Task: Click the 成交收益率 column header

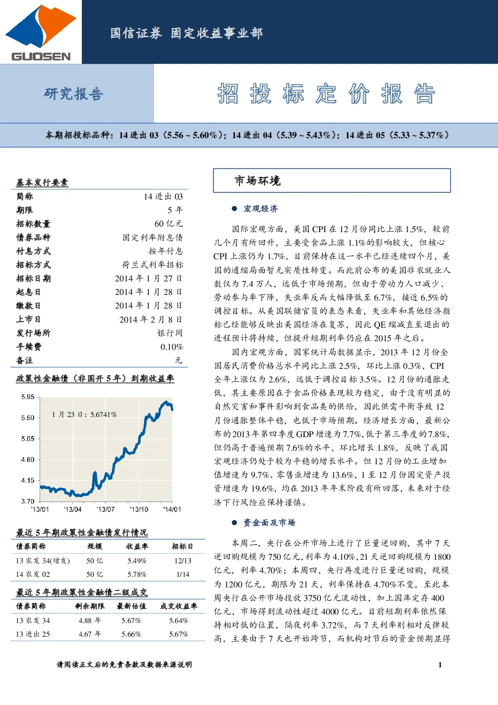Action: point(179,606)
